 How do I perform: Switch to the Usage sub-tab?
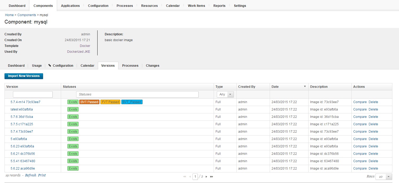(37, 65)
